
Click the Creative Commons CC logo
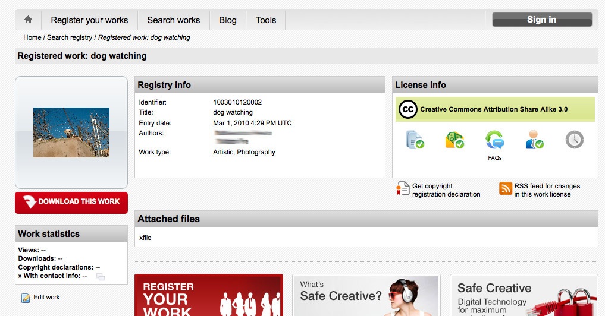(x=408, y=109)
